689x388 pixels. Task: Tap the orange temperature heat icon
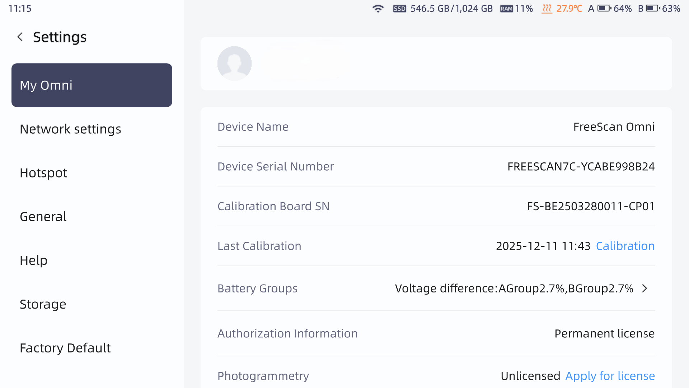pos(547,9)
